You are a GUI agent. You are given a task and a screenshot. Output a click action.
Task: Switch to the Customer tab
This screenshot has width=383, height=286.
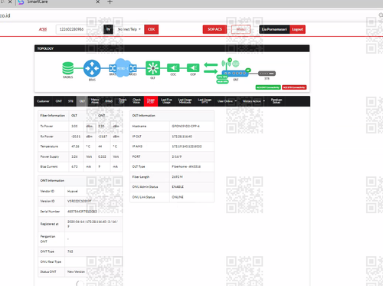pyautogui.click(x=43, y=101)
